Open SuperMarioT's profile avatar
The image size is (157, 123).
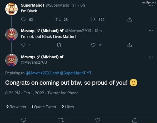tap(11, 8)
